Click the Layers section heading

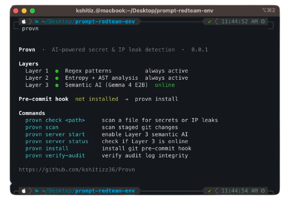pos(29,64)
